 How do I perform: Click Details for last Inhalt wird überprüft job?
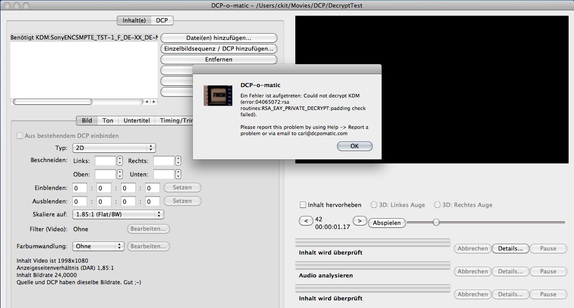(x=511, y=294)
